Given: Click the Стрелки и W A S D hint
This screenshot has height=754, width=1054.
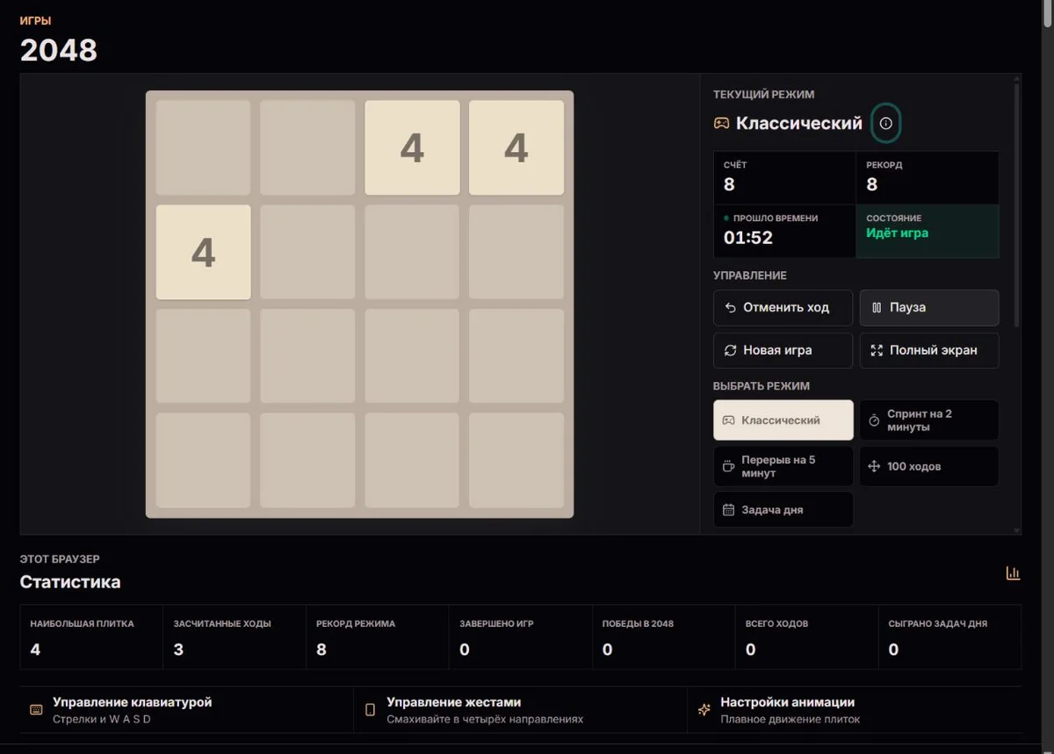Looking at the screenshot, I should 102,719.
